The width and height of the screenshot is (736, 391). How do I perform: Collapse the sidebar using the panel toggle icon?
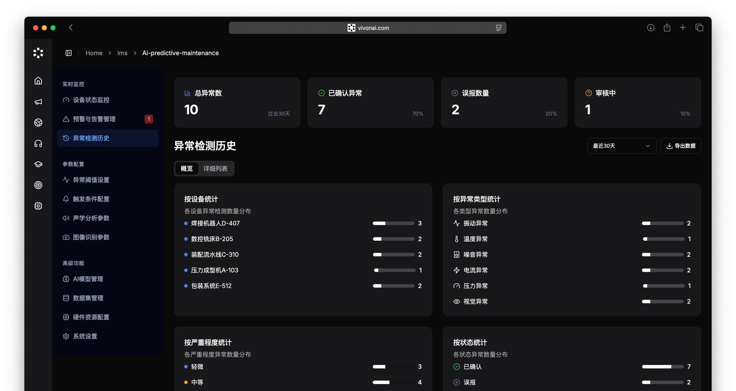pos(69,53)
